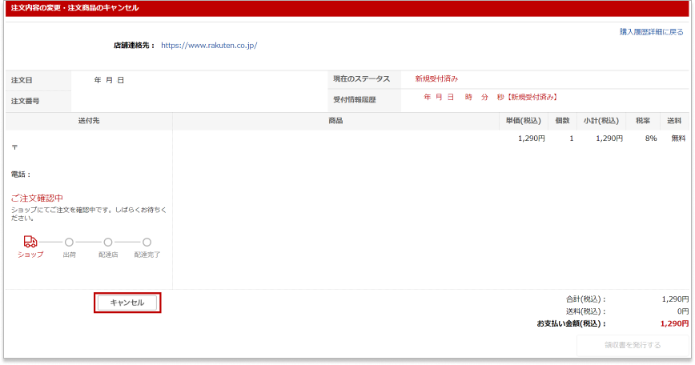The height and width of the screenshot is (365, 695).
Task: Click the red truck shop icon
Action: point(30,241)
